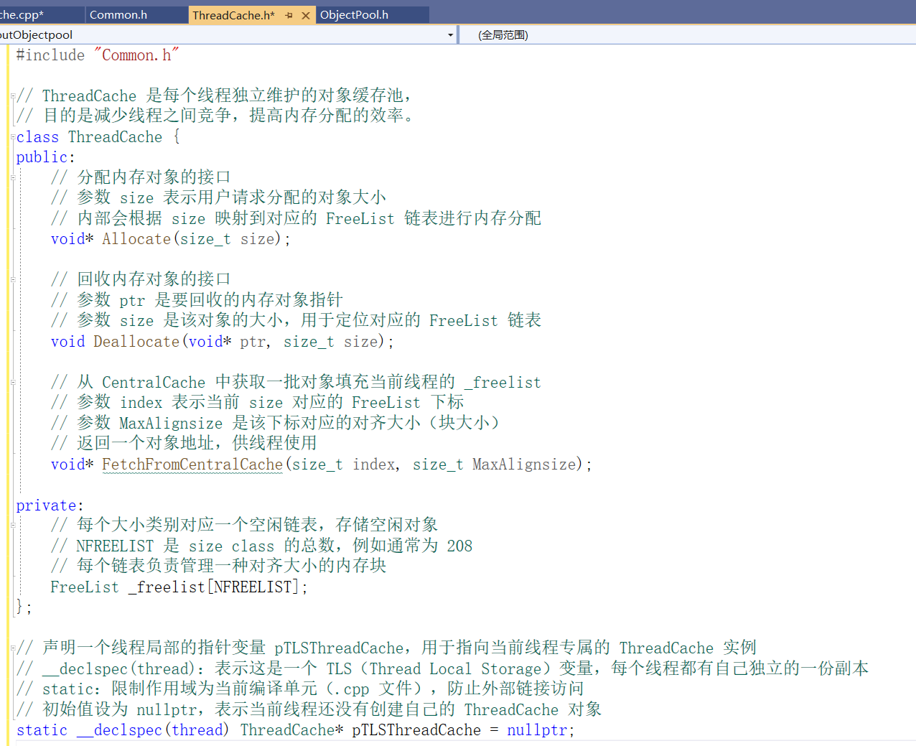Click NFREELIST inside the array brackets

click(253, 587)
